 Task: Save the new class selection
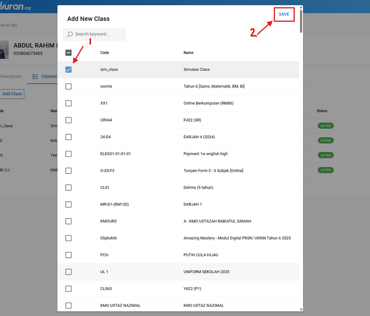click(284, 14)
